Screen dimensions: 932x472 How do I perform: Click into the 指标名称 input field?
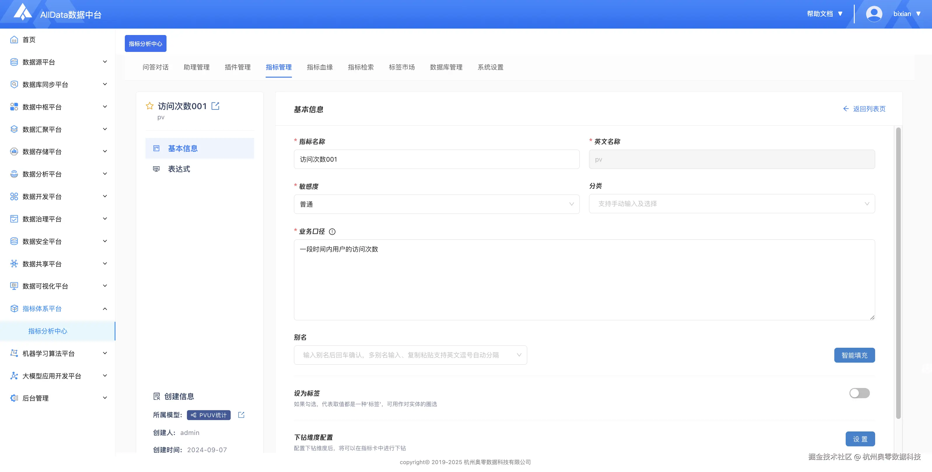pos(436,159)
